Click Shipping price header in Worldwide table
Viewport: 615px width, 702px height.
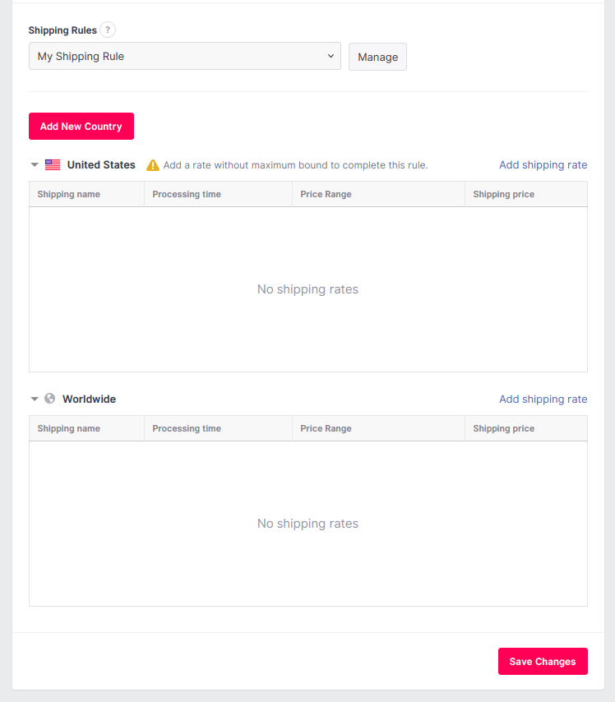point(503,428)
